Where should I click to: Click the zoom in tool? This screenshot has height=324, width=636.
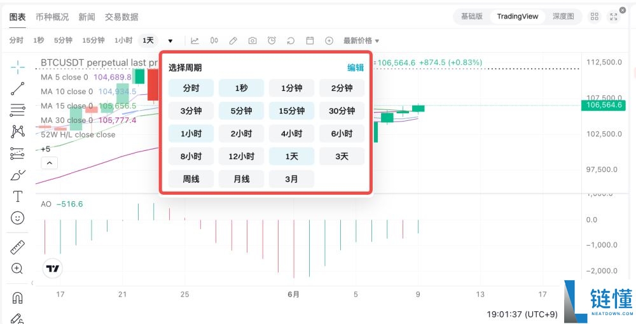(x=17, y=269)
